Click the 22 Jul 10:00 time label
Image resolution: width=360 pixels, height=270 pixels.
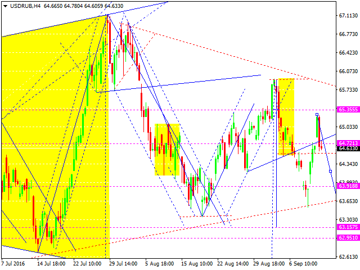pyautogui.click(x=88, y=264)
